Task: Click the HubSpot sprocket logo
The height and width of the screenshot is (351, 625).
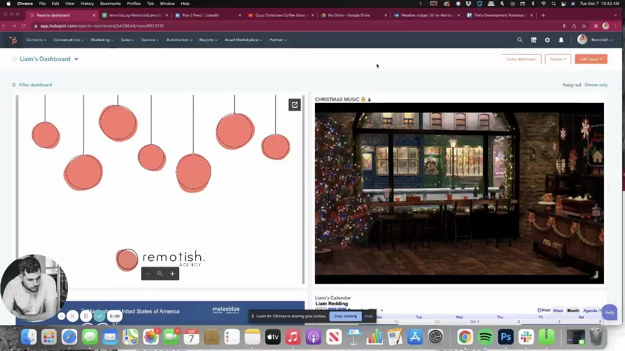Action: 13,40
